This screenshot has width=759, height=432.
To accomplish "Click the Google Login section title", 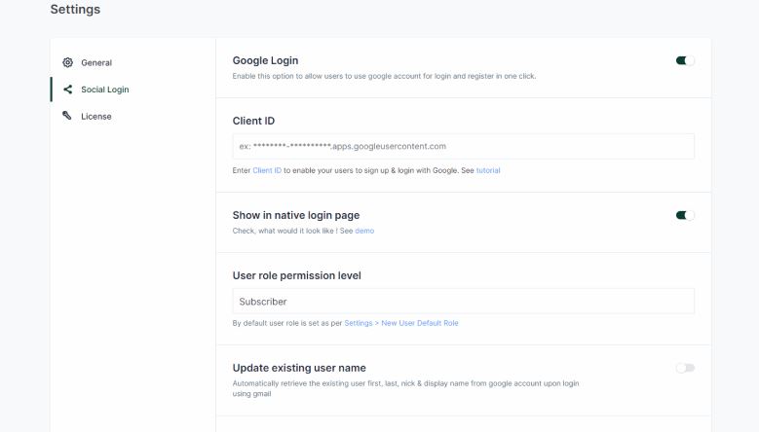I will 265,60.
